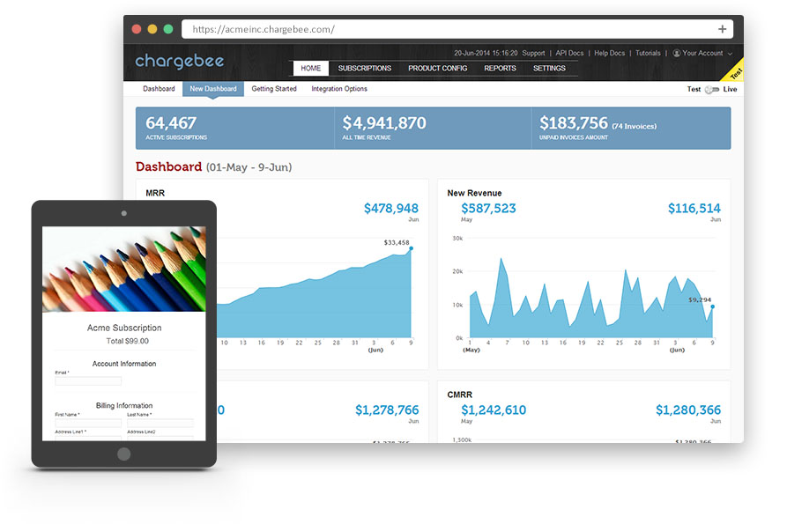Click the CMRR May value $1,242,610
Image resolution: width=787 pixels, height=524 pixels.
(494, 410)
